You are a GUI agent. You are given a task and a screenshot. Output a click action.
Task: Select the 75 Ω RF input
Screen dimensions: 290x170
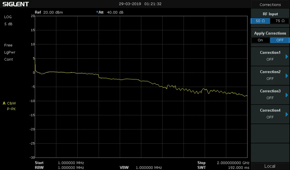pos(280,21)
